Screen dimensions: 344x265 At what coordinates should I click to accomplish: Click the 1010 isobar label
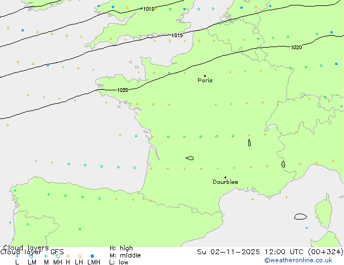pos(148,9)
